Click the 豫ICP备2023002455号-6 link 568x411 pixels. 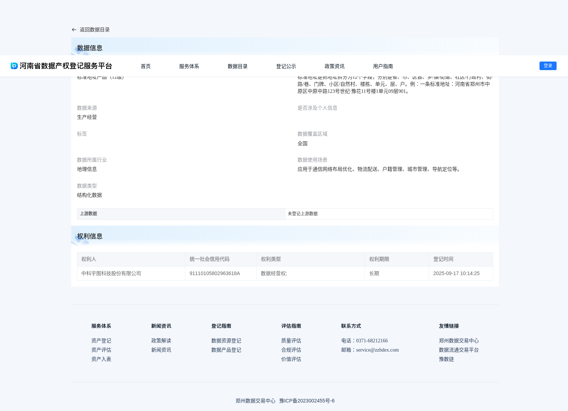click(x=307, y=401)
